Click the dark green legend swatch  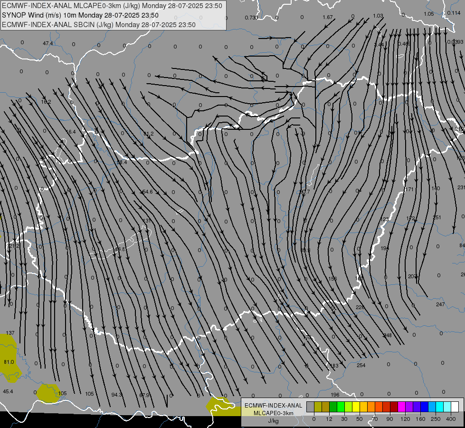click(333, 407)
